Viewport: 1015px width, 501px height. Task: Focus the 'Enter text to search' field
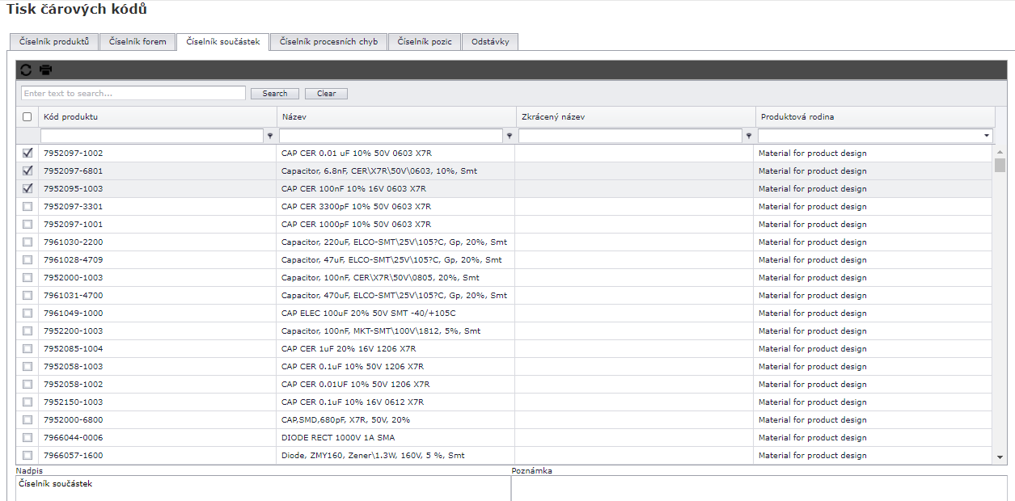133,94
